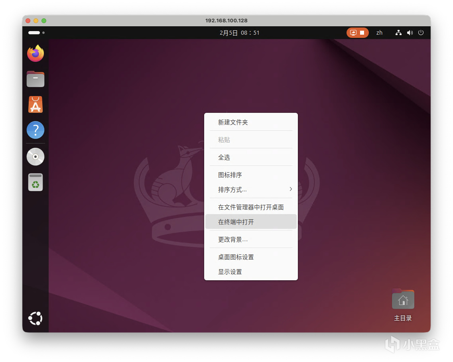Open 桌面图标设置 from context menu
The image size is (453, 362).
coord(251,257)
